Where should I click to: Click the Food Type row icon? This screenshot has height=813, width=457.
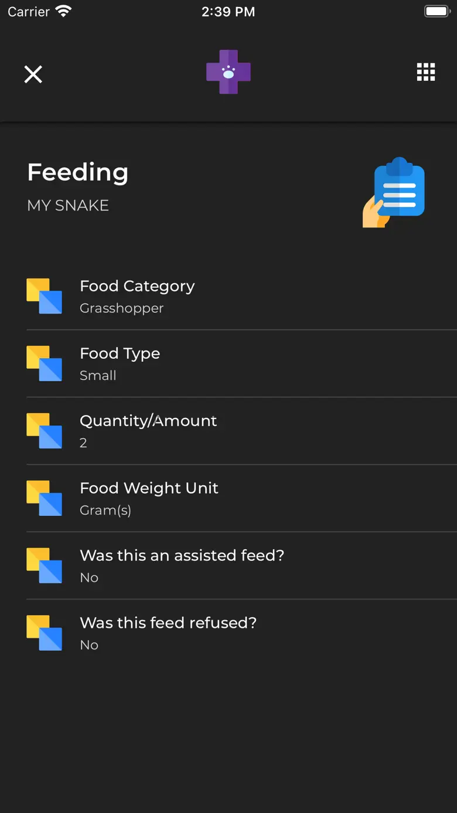[x=45, y=363]
